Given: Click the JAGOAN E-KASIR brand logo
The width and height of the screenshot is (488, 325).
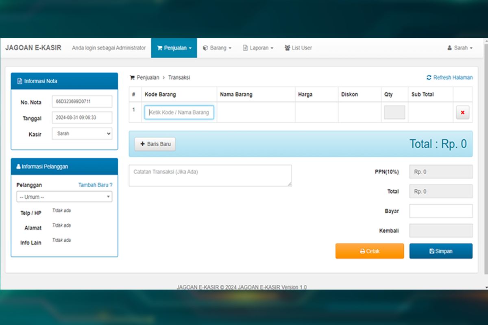Looking at the screenshot, I should click(33, 48).
